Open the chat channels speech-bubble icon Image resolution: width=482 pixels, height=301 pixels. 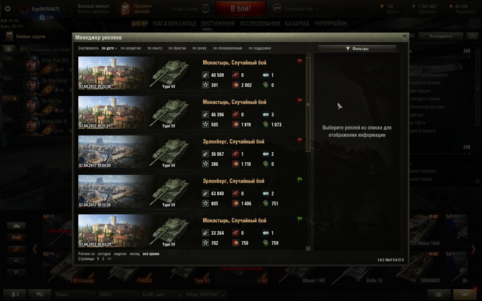40,294
